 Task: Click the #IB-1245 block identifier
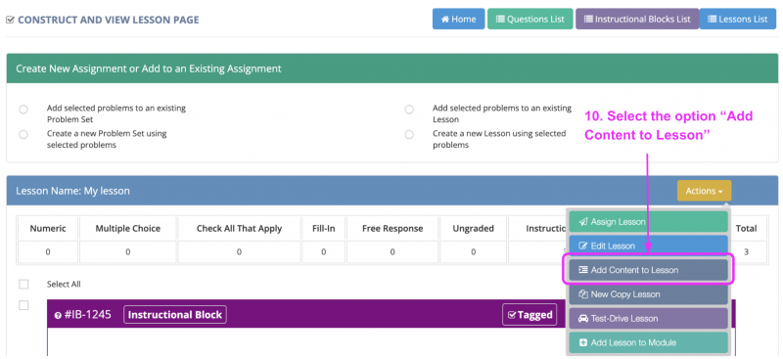[88, 315]
